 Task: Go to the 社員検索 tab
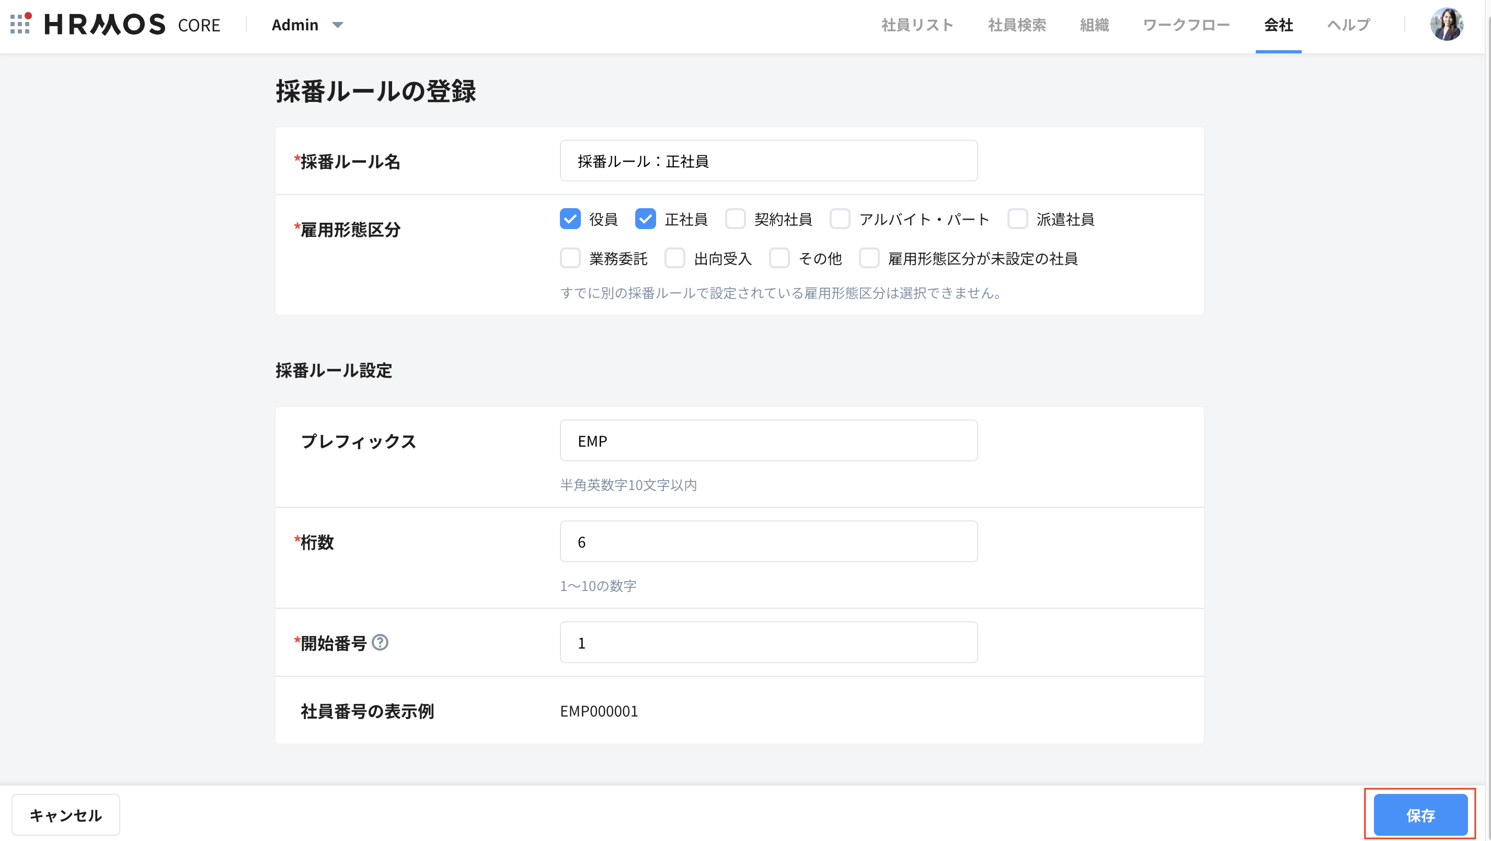tap(1017, 25)
